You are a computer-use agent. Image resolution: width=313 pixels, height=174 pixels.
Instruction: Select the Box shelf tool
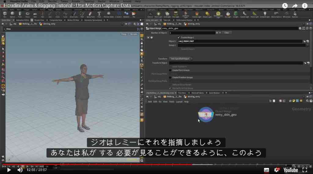[x=5, y=14]
